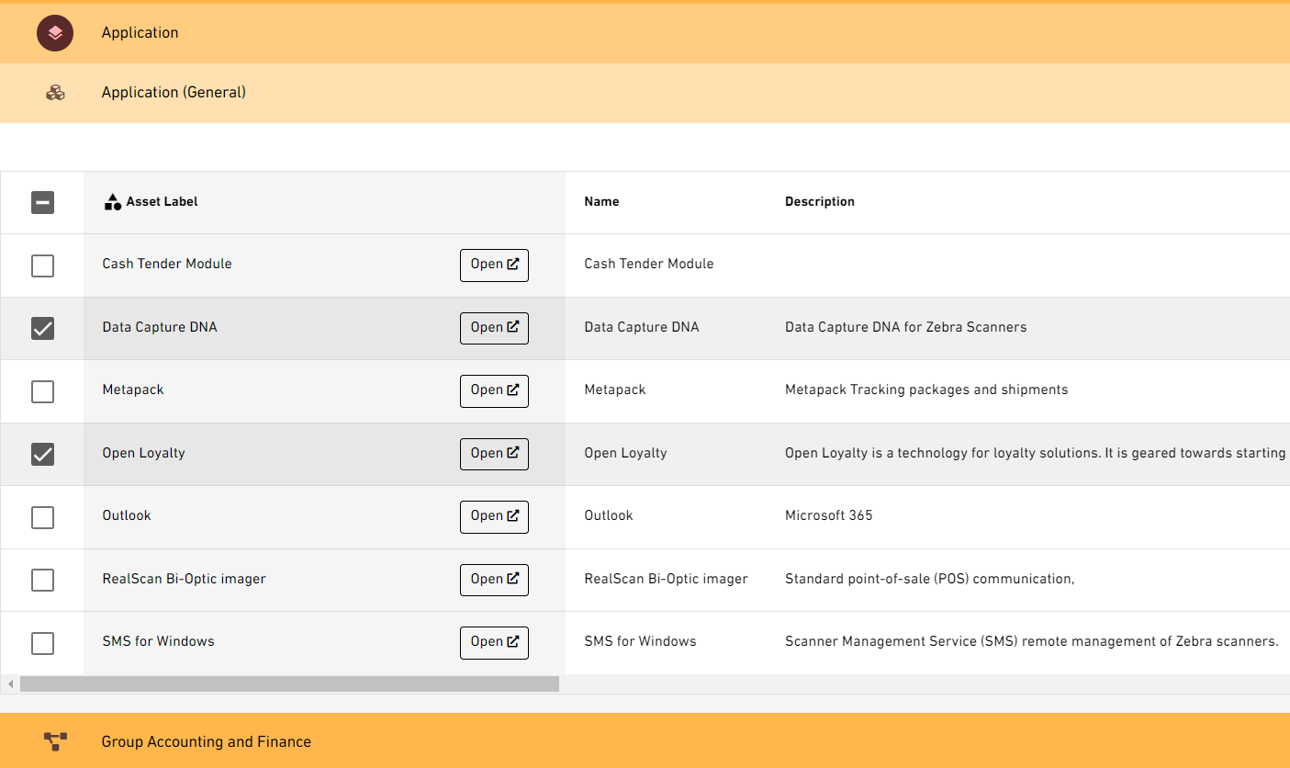Click the Name column header
The height and width of the screenshot is (768, 1290).
point(601,202)
